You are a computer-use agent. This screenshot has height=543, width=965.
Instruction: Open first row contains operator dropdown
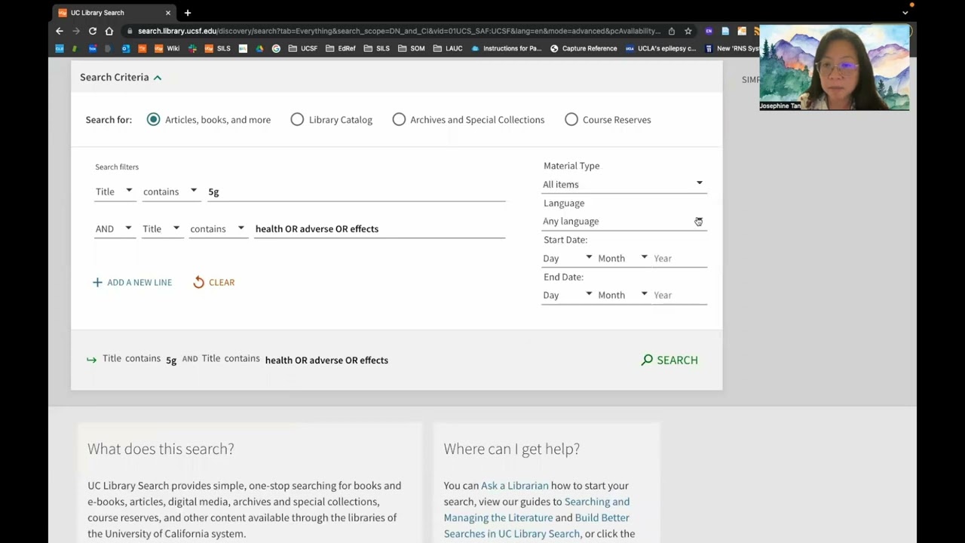pos(170,192)
